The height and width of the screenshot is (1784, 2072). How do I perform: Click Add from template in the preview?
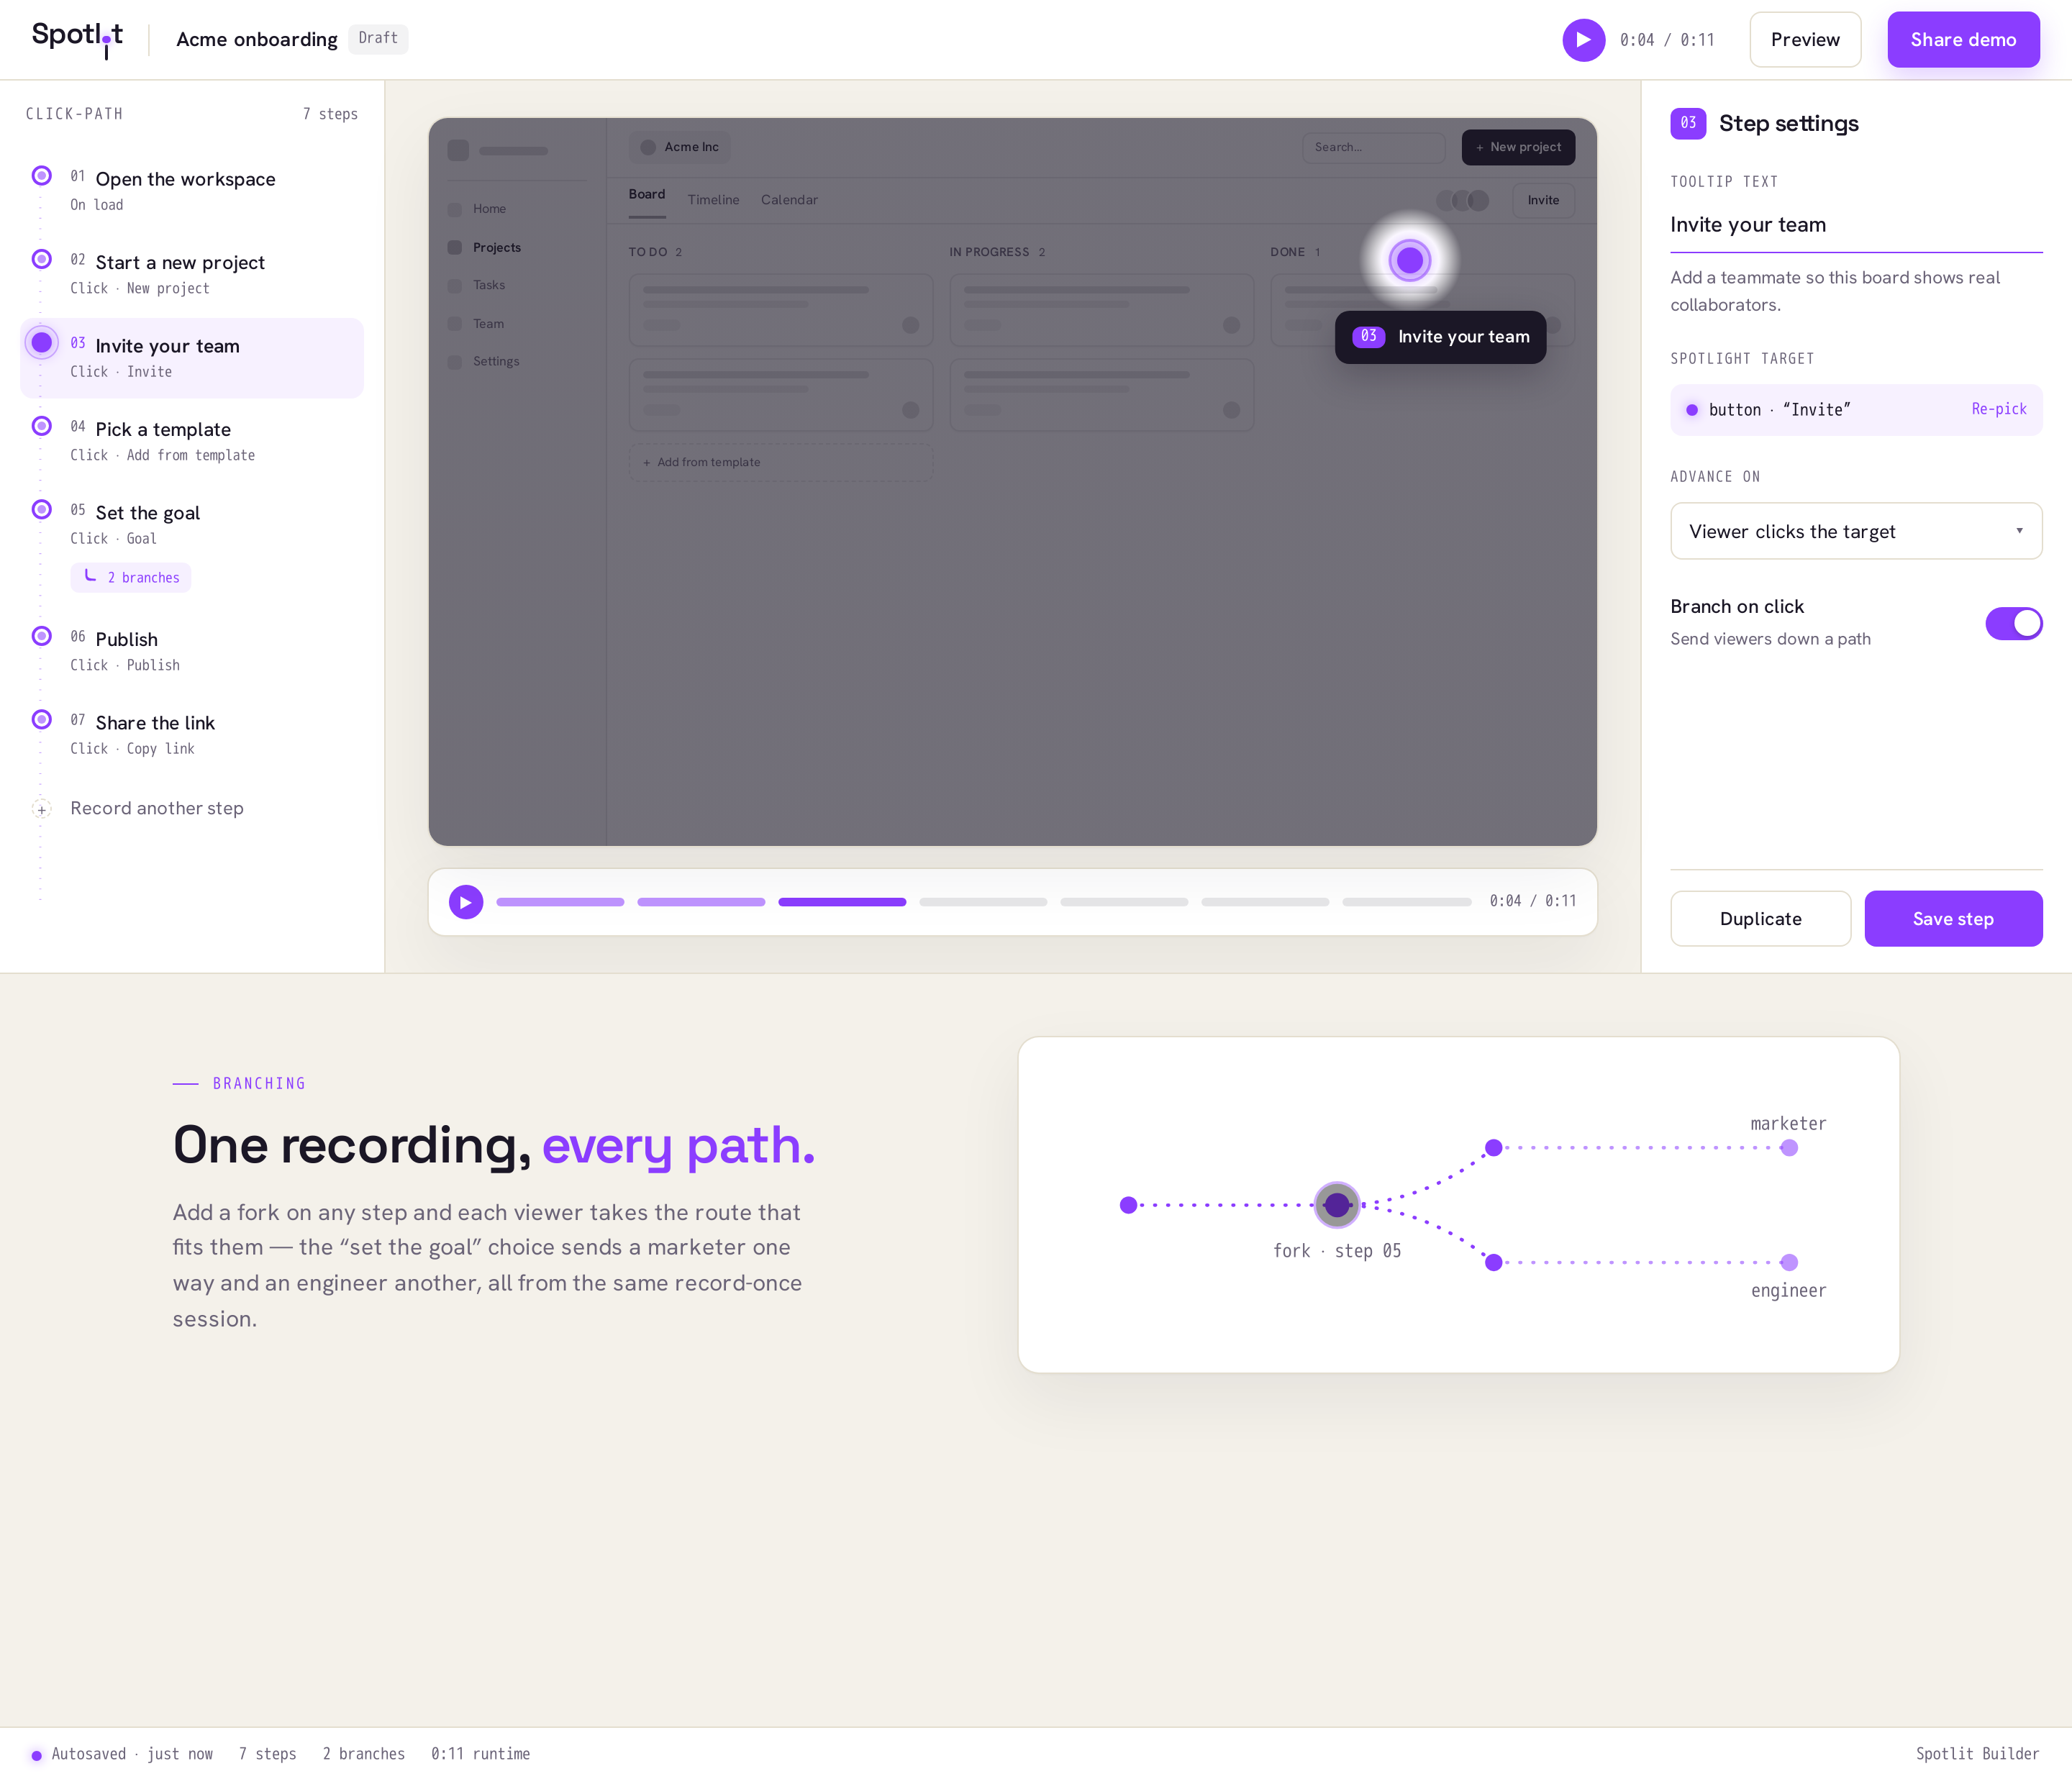(780, 462)
